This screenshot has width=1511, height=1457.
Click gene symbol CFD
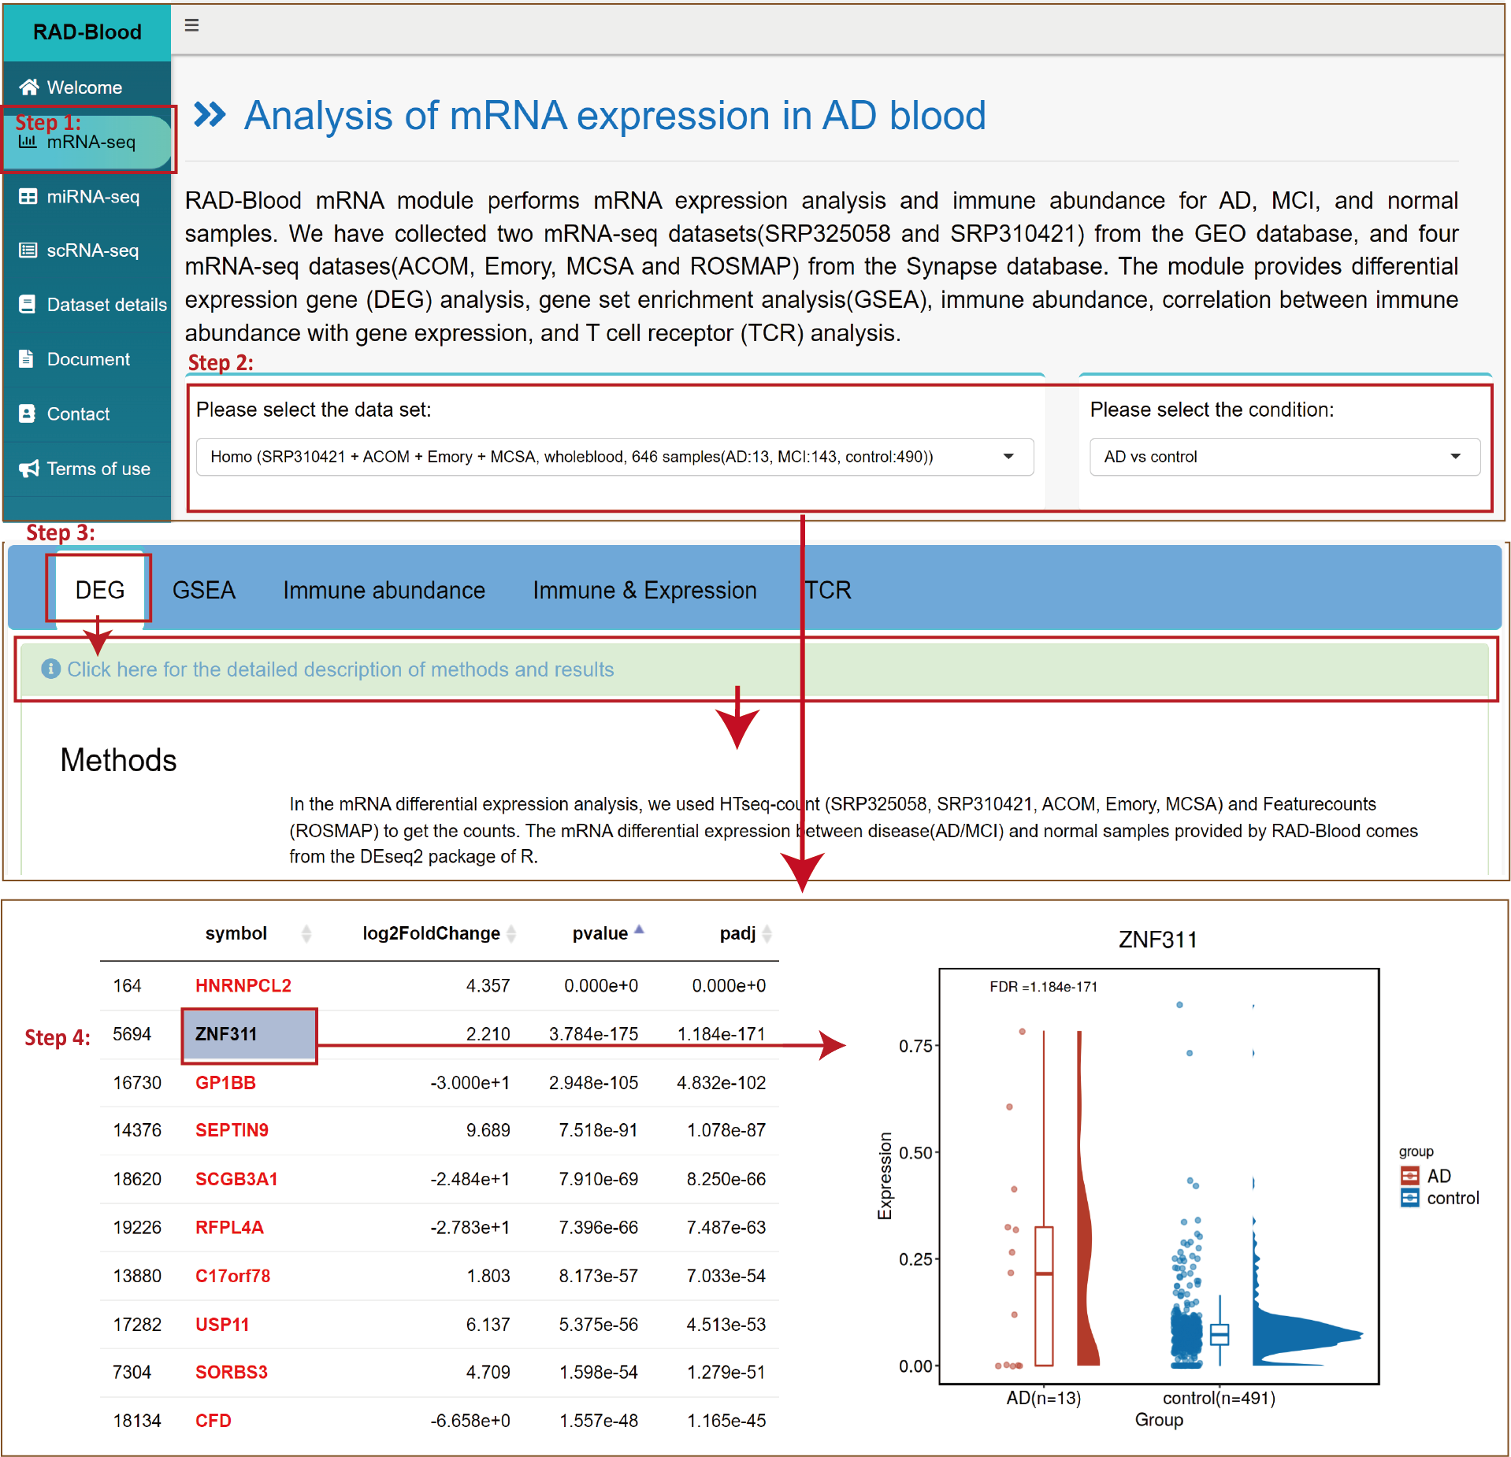213,1421
